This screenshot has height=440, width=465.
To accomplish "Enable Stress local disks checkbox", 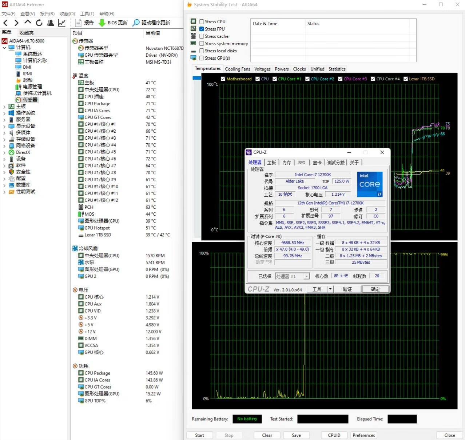I will (202, 51).
